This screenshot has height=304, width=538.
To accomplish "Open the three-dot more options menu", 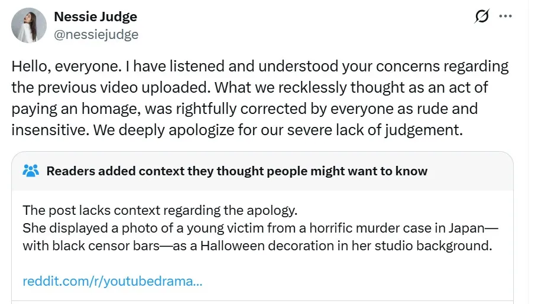I will [505, 17].
